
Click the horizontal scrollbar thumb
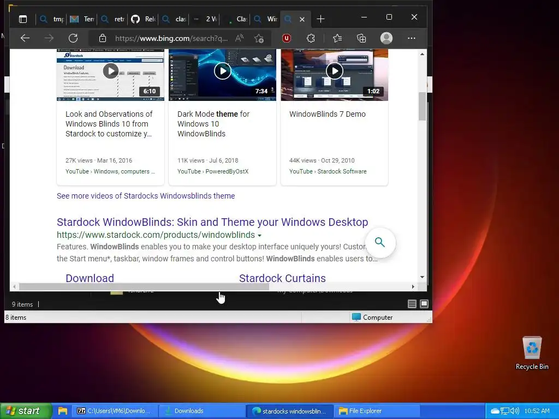point(144,286)
